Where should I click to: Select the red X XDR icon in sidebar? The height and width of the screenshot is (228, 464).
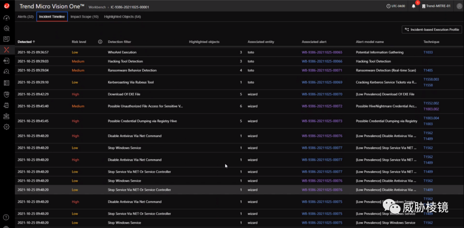coord(6,50)
